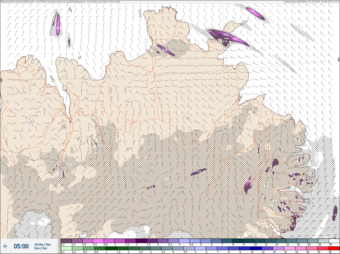
Task: Pick the pale green 0.1 swatch in lower legend
Action: [x=66, y=248]
